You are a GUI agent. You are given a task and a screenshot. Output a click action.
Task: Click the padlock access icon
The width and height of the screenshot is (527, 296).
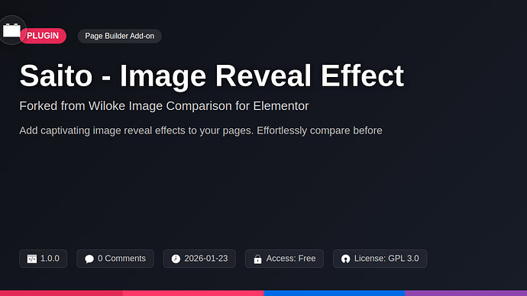[x=258, y=259]
